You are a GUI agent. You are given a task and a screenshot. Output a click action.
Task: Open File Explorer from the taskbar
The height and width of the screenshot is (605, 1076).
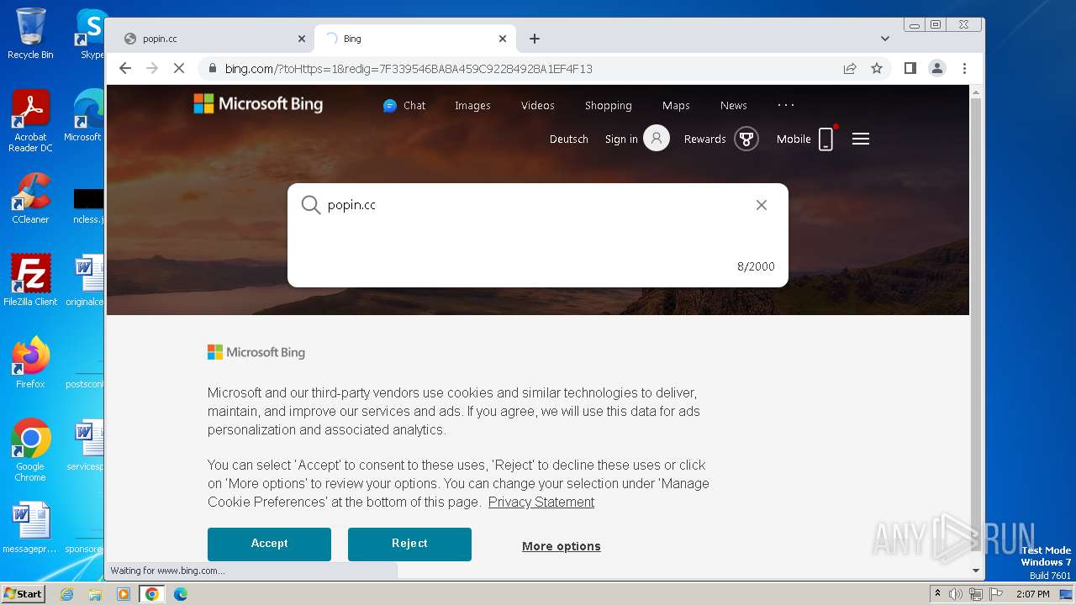click(95, 594)
